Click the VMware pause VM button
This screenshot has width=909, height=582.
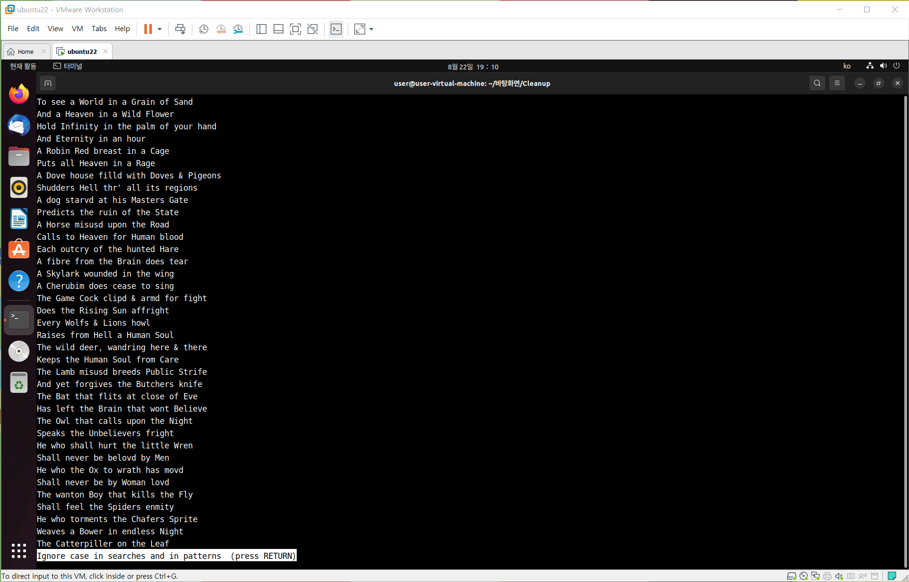point(148,29)
